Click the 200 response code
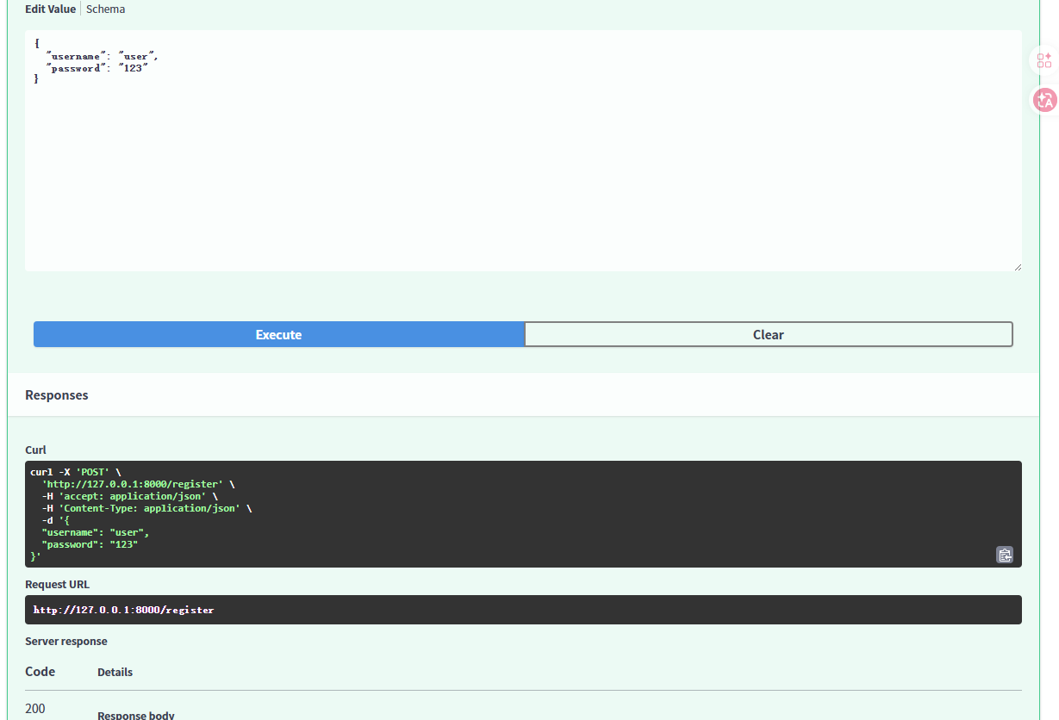The width and height of the screenshot is (1059, 720). click(x=35, y=709)
